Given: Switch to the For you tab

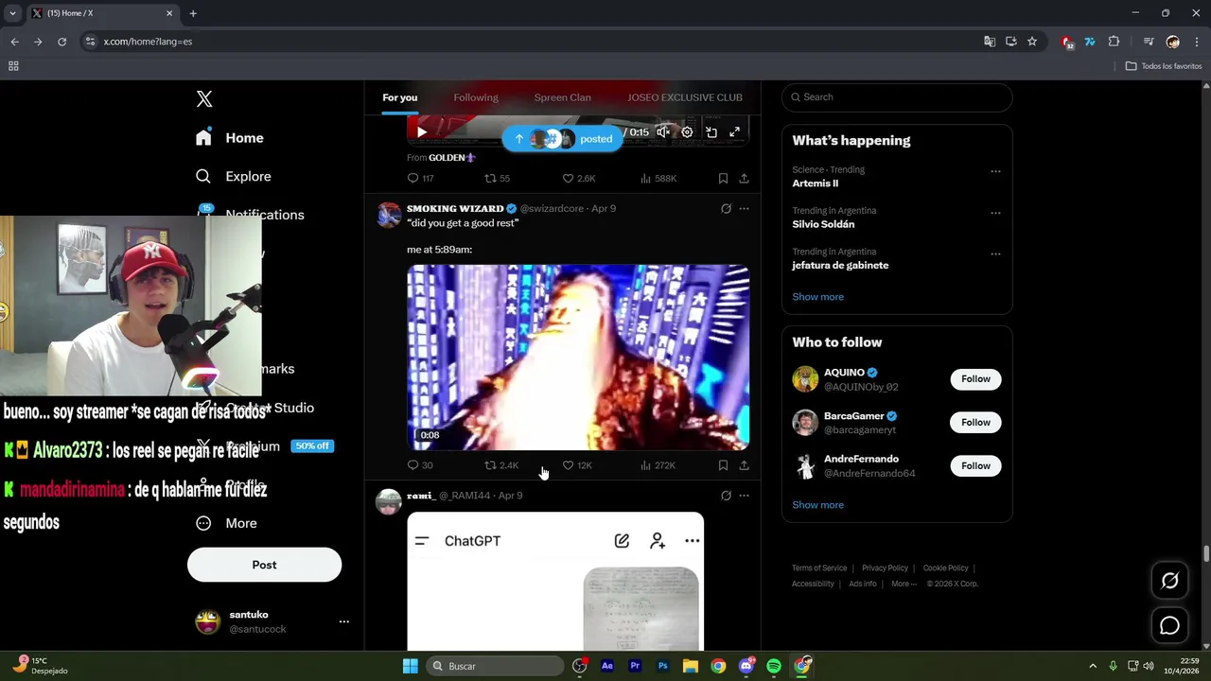Looking at the screenshot, I should click(x=399, y=97).
